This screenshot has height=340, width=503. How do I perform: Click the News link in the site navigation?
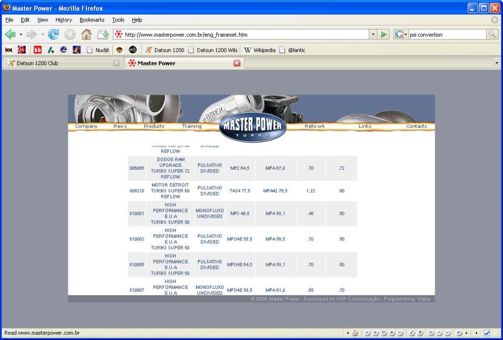point(120,126)
